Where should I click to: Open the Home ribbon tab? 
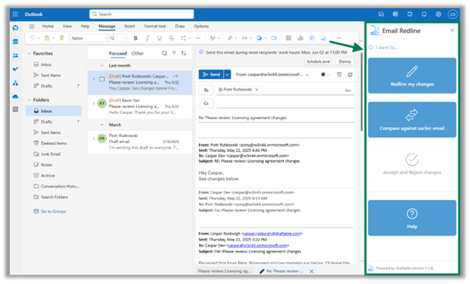click(48, 26)
